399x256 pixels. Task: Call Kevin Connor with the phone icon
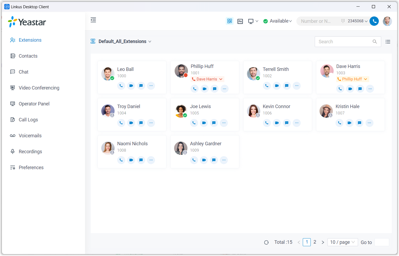[x=267, y=123]
